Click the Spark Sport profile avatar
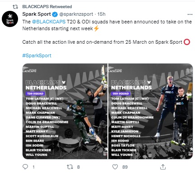This screenshot has width=195, height=174. pyautogui.click(x=10, y=19)
